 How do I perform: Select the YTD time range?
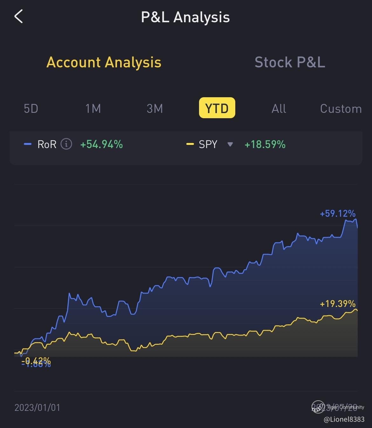217,108
